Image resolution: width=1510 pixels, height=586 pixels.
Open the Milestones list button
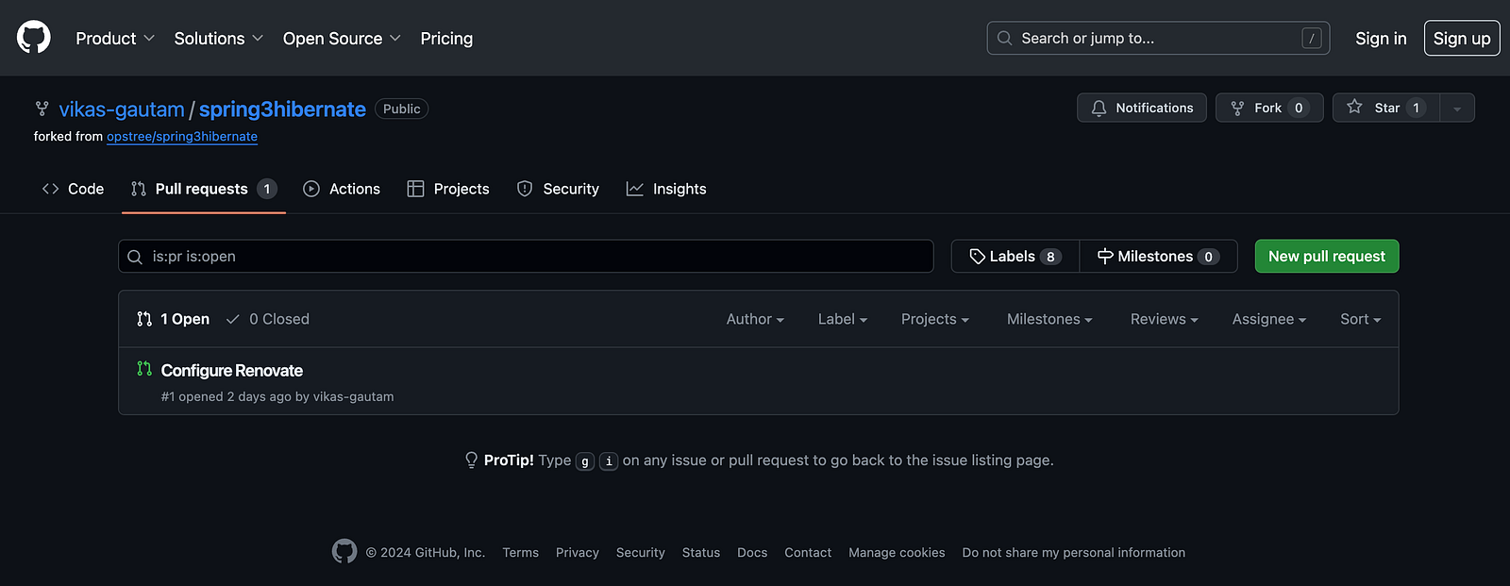click(x=1159, y=257)
